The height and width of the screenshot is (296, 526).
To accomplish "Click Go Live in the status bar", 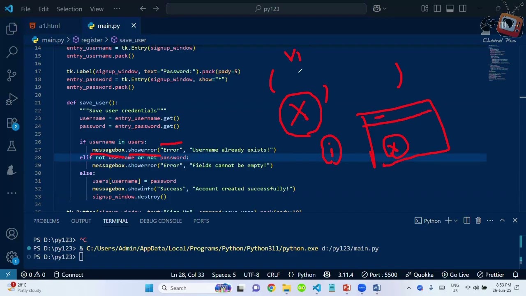I will pos(455,275).
